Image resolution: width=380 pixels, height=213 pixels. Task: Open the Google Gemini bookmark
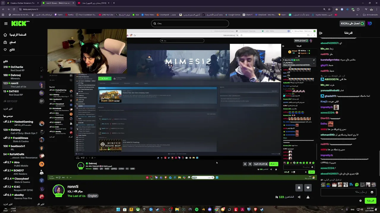[232, 15]
